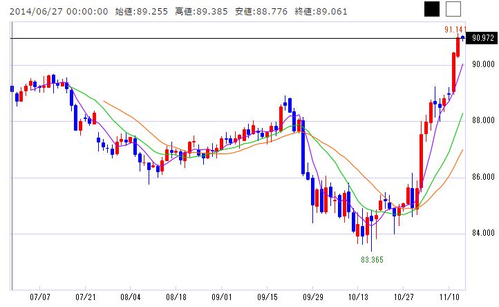Click the 07/07 date axis label
499x307 pixels.
pos(40,297)
